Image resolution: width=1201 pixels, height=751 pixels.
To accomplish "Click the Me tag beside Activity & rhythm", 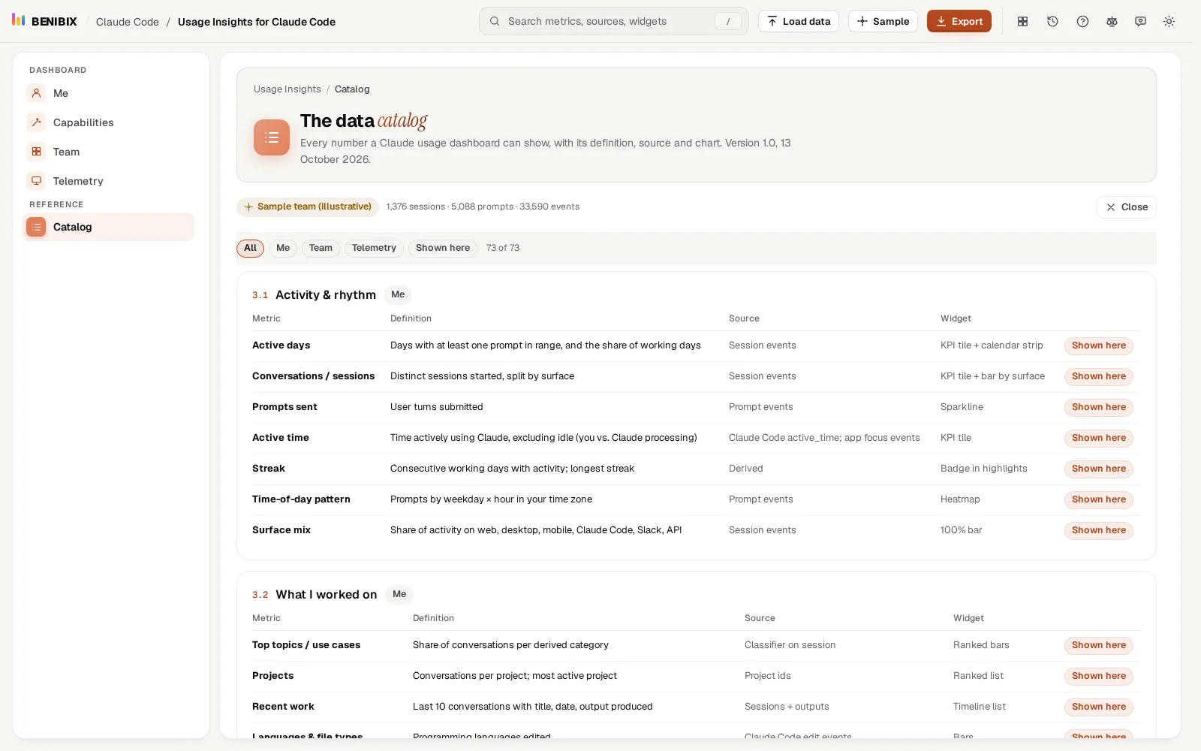I will tap(398, 294).
